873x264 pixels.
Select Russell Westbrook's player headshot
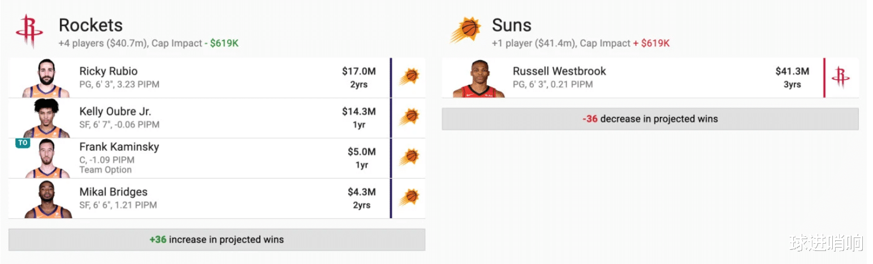pyautogui.click(x=478, y=79)
